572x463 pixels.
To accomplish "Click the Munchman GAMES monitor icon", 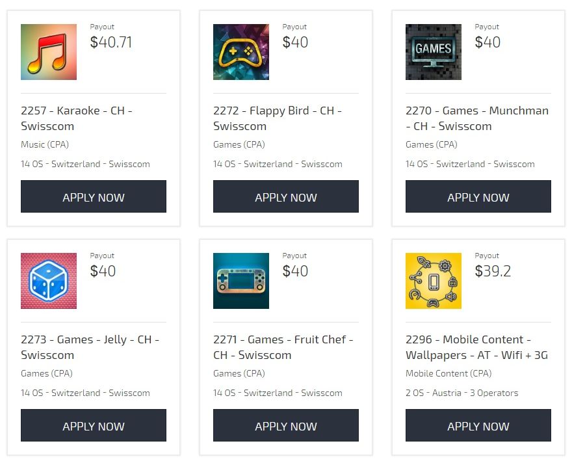I will pyautogui.click(x=434, y=52).
